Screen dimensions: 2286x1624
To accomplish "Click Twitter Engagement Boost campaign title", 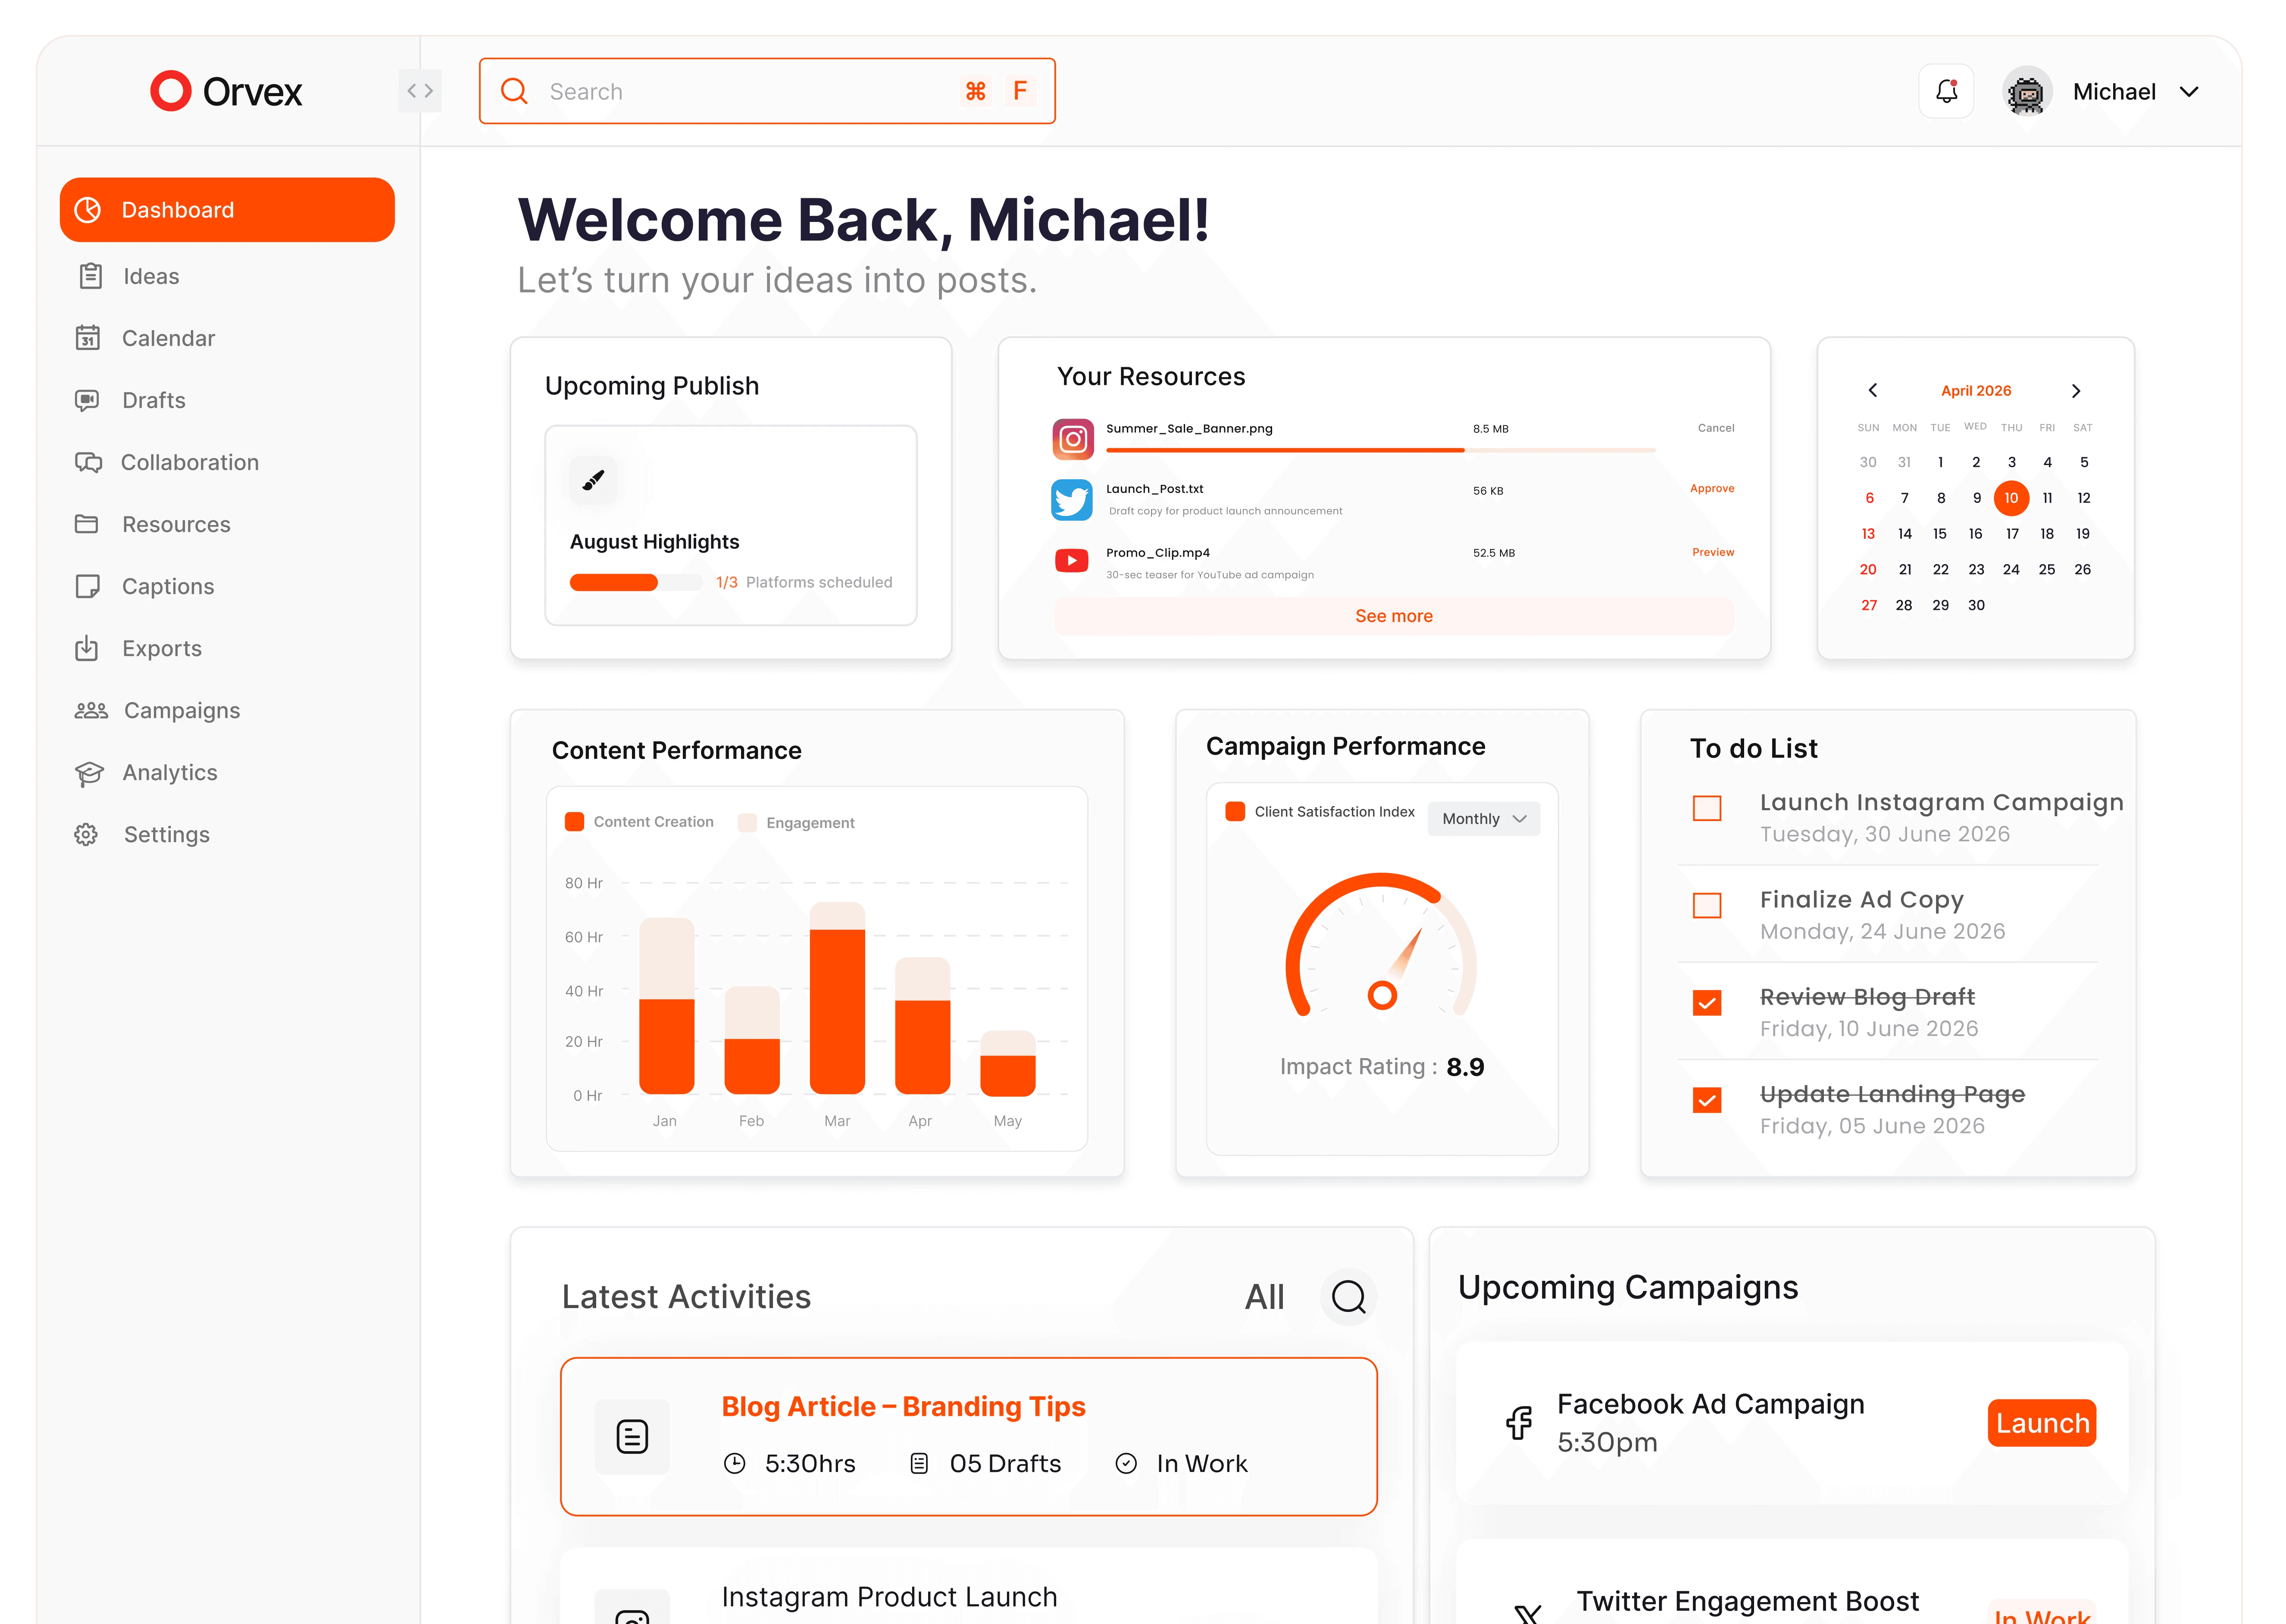I will pyautogui.click(x=1747, y=1602).
